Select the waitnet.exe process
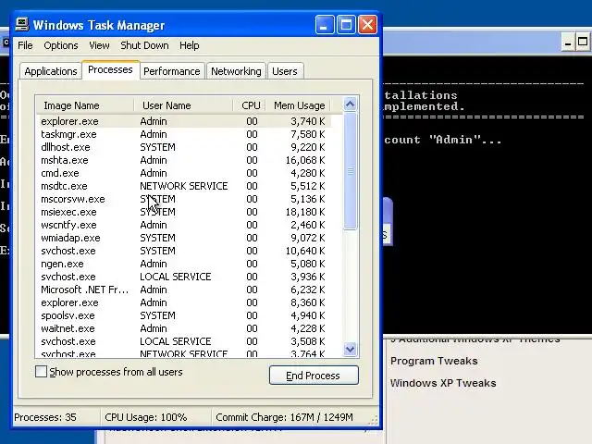The image size is (592, 444). [x=184, y=328]
